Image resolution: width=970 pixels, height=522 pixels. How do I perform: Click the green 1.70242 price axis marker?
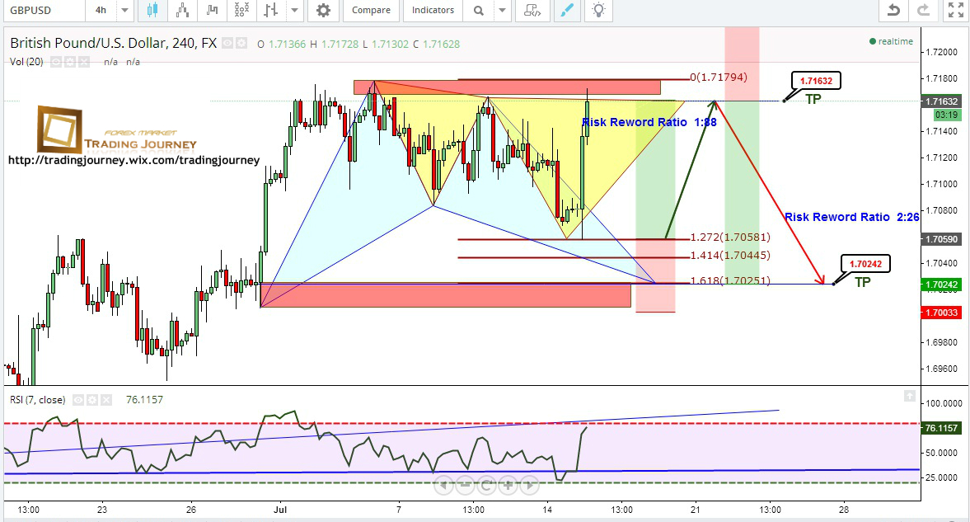[941, 285]
